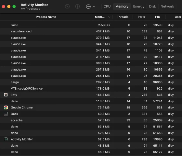Sort by Ports column header

click(x=141, y=17)
